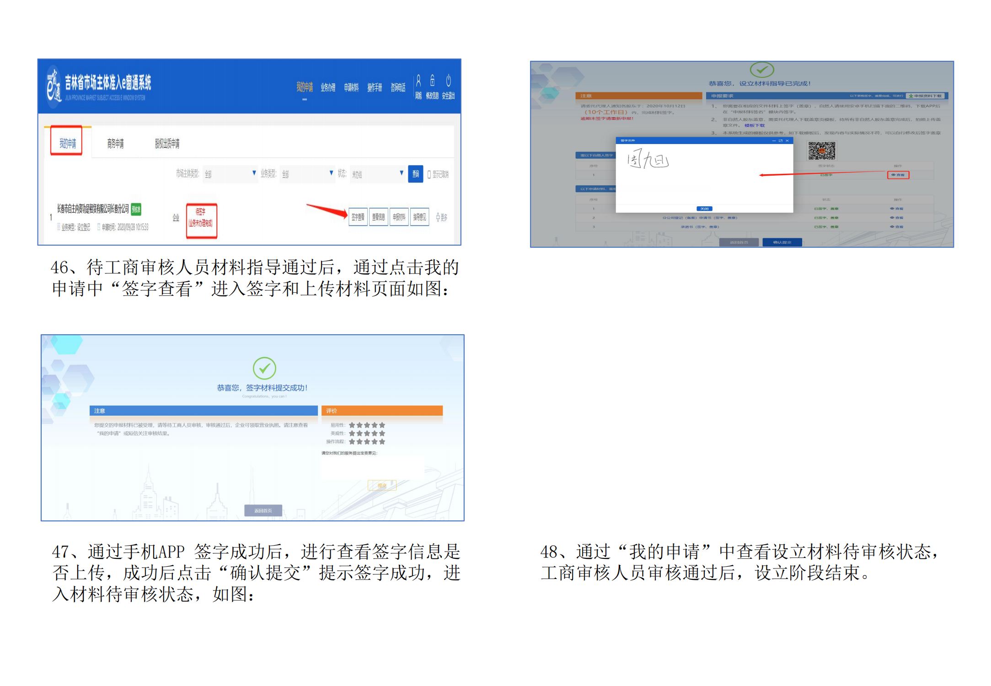Rate 易用性 with the fifth star

coord(382,425)
